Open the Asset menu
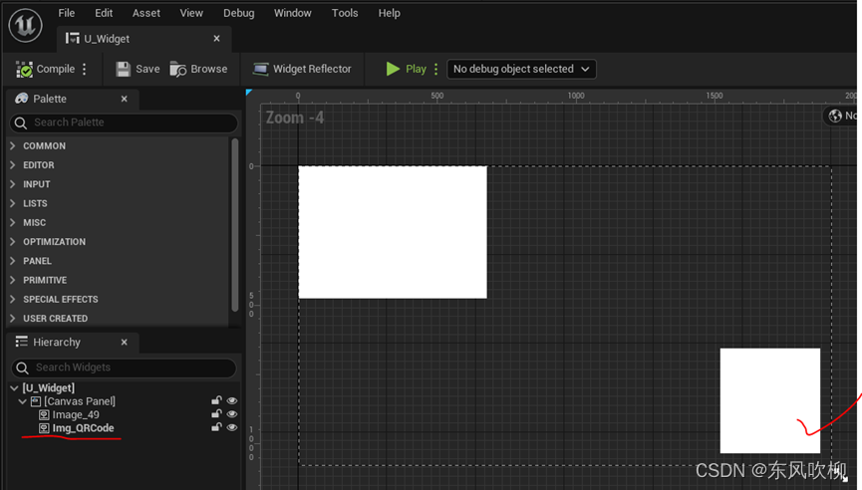This screenshot has height=490, width=862. click(x=146, y=13)
